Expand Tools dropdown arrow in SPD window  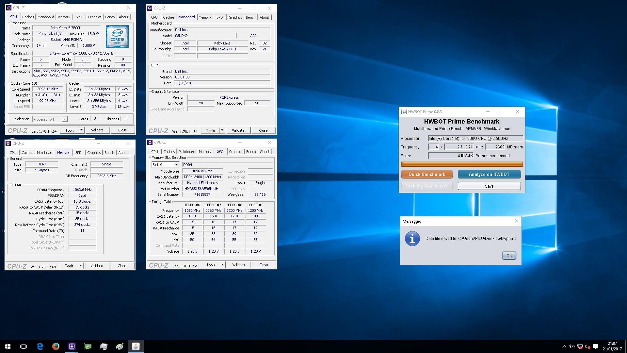[x=223, y=265]
